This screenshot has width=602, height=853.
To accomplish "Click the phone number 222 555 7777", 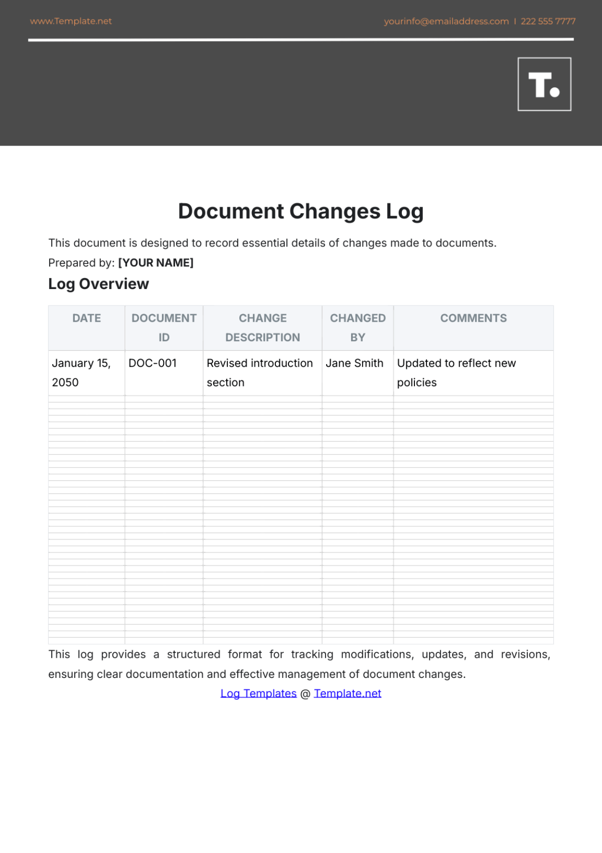I will (548, 21).
